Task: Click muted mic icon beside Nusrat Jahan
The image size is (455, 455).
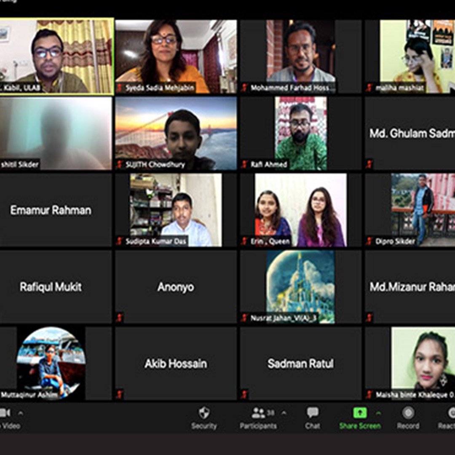Action: [x=244, y=318]
